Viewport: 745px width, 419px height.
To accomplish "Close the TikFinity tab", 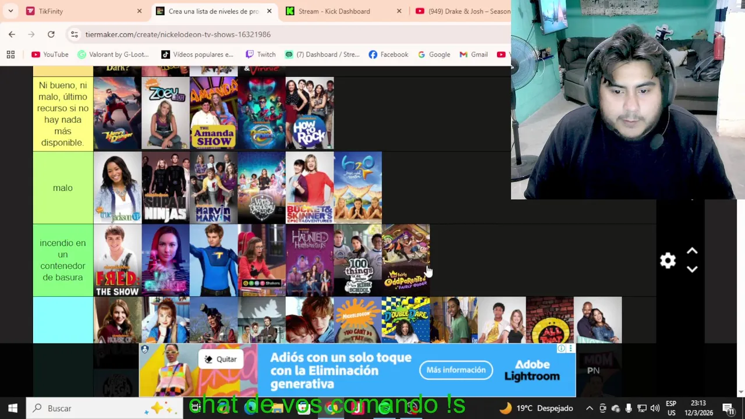I will click(x=139, y=11).
